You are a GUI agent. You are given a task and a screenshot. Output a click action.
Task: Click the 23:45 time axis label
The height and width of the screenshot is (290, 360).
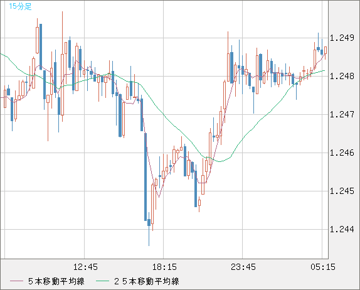[x=243, y=267]
